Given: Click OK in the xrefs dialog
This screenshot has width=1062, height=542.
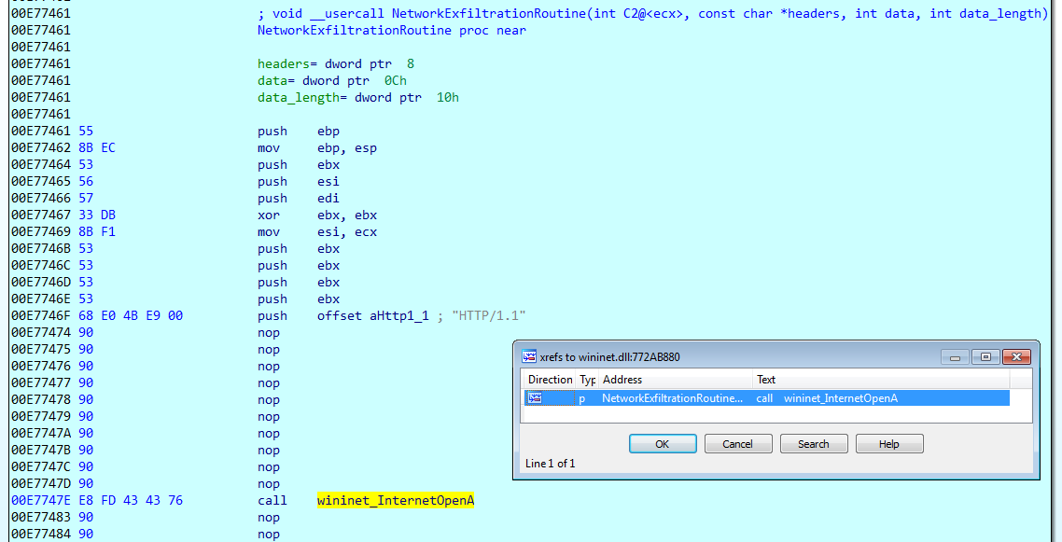Looking at the screenshot, I should [663, 443].
